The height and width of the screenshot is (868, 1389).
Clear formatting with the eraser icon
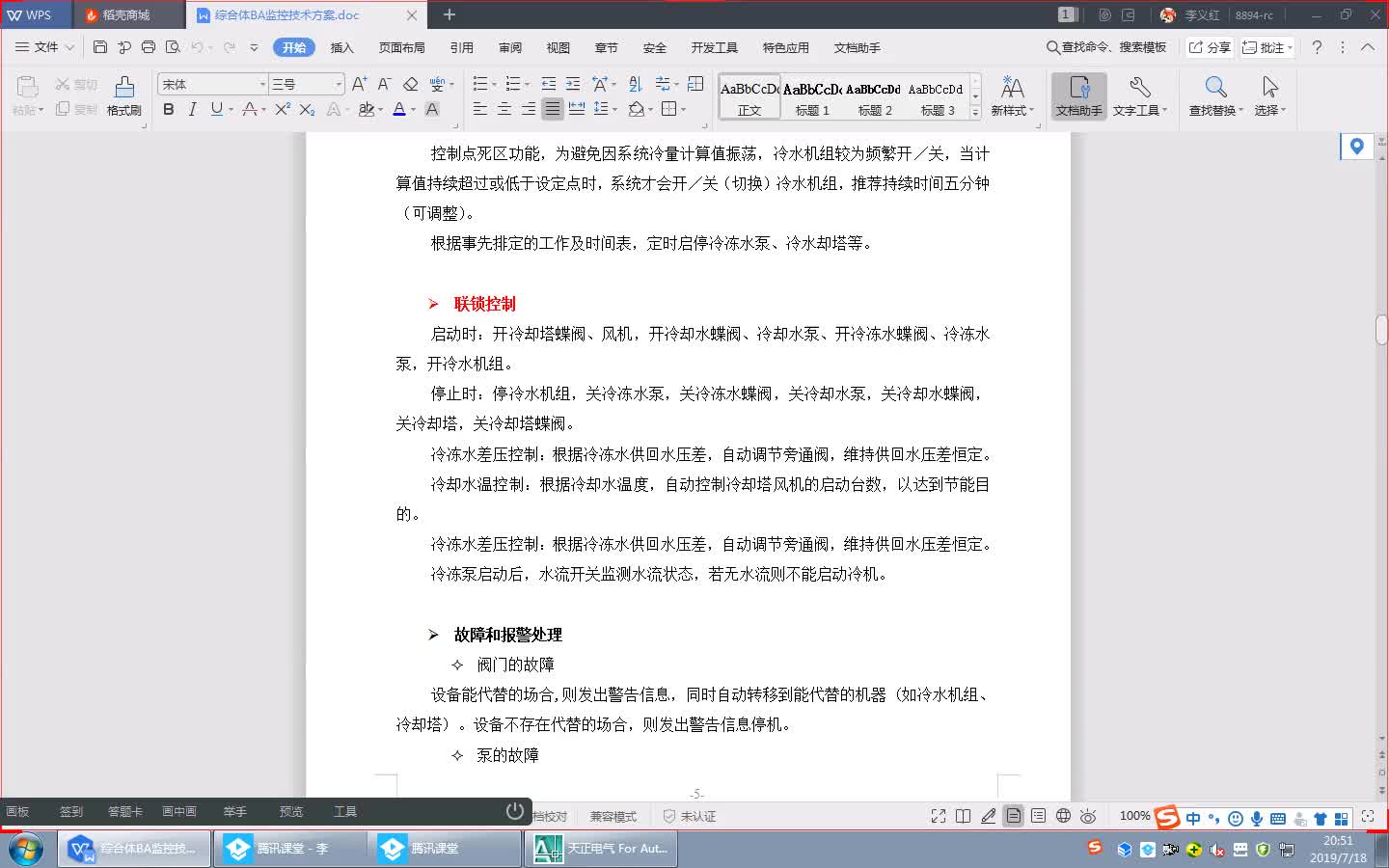coord(411,84)
